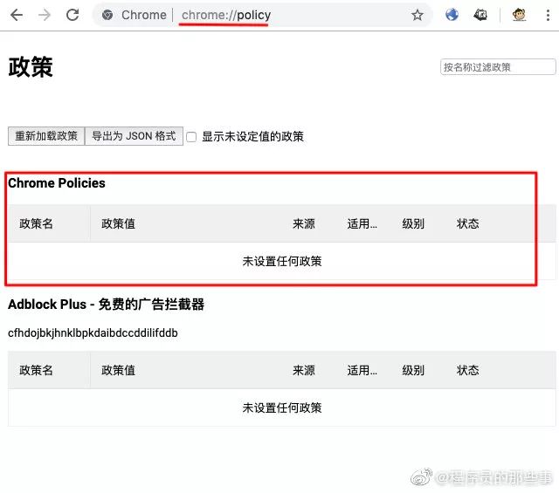
Task: Click 级别 header in Adblock Plus table
Action: coord(413,370)
